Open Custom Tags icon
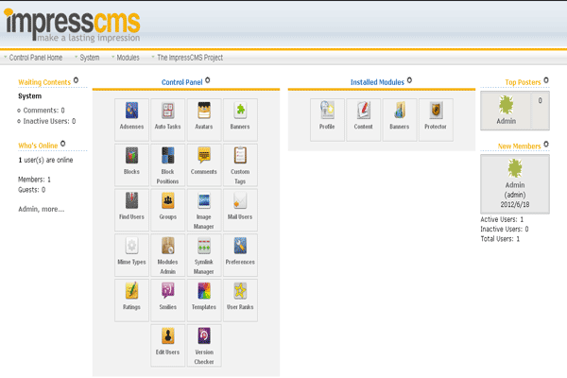This screenshot has width=567, height=378. click(240, 165)
